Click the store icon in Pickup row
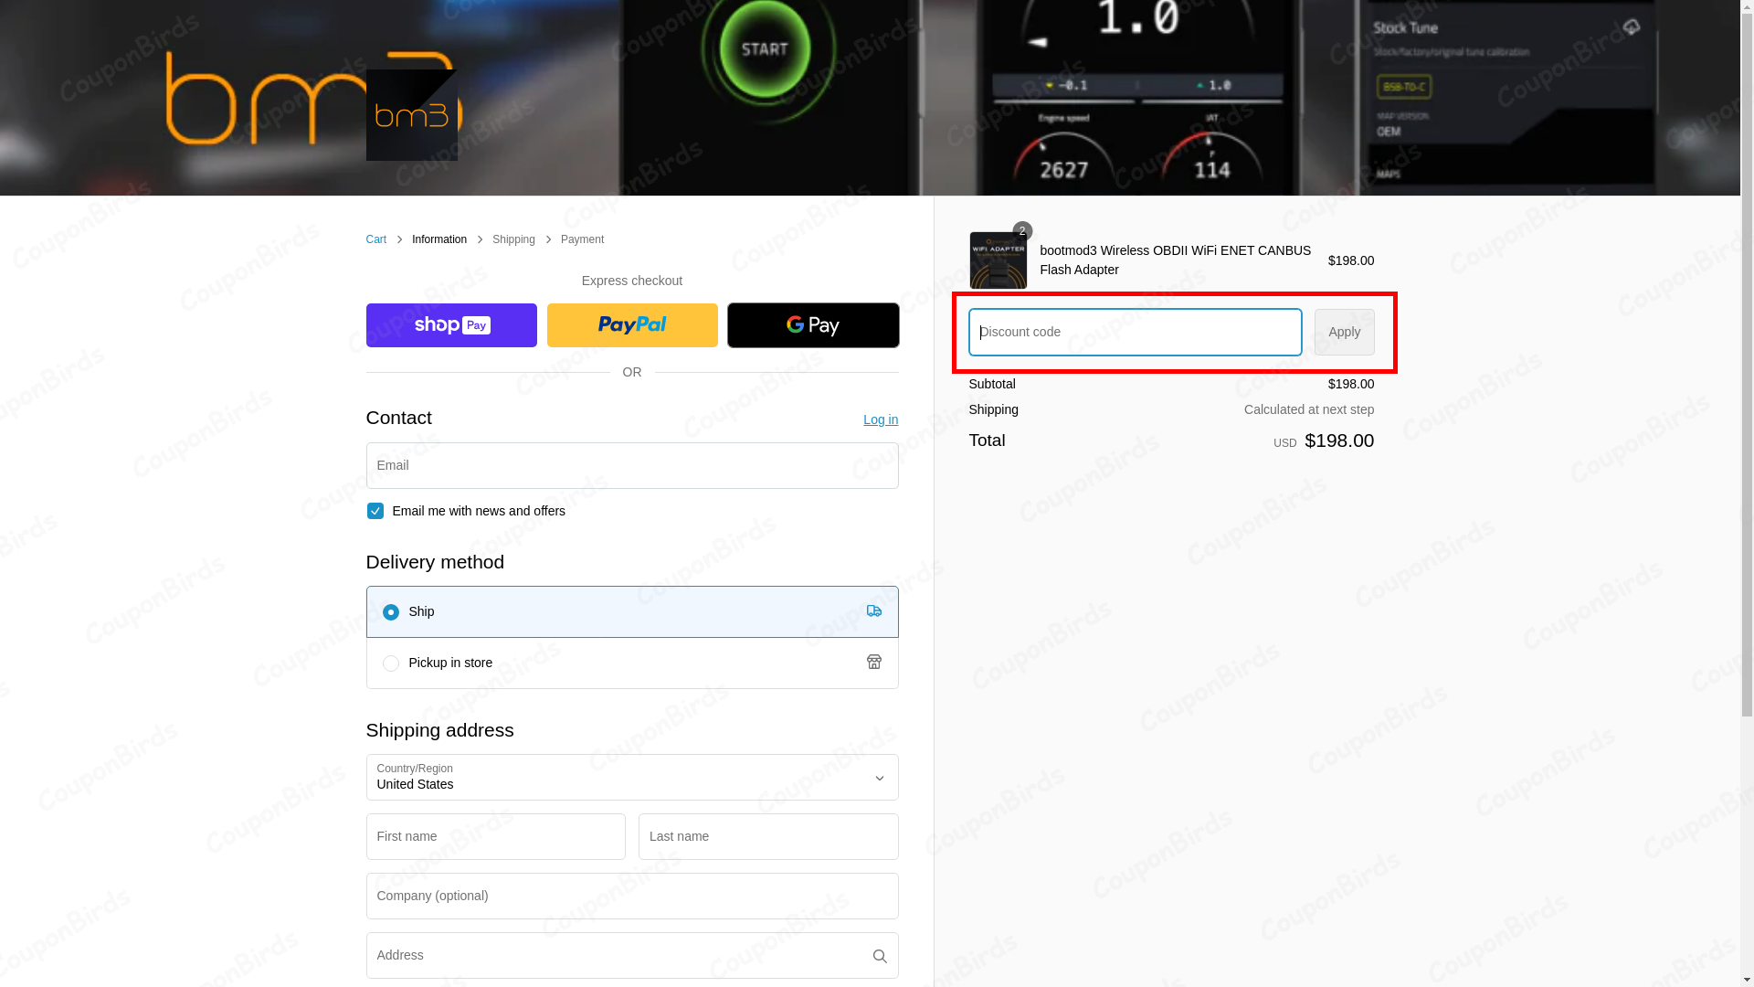The width and height of the screenshot is (1754, 987). pyautogui.click(x=873, y=663)
